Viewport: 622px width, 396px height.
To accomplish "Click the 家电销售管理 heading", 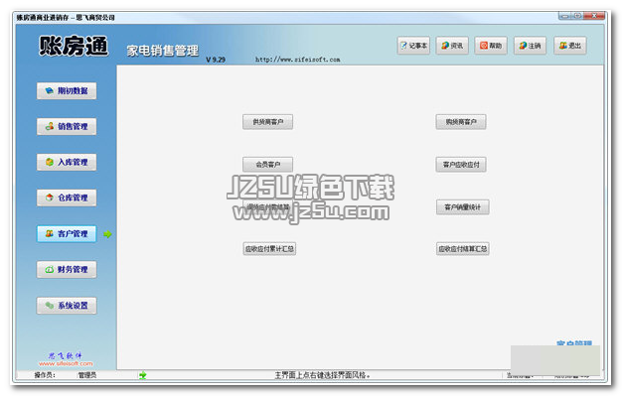I will point(163,51).
